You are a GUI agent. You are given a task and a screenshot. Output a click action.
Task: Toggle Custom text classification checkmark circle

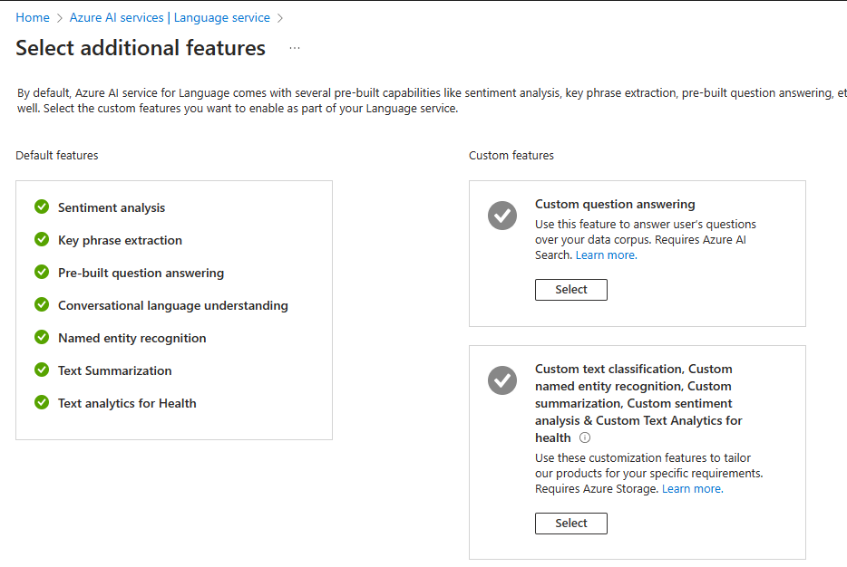click(502, 380)
